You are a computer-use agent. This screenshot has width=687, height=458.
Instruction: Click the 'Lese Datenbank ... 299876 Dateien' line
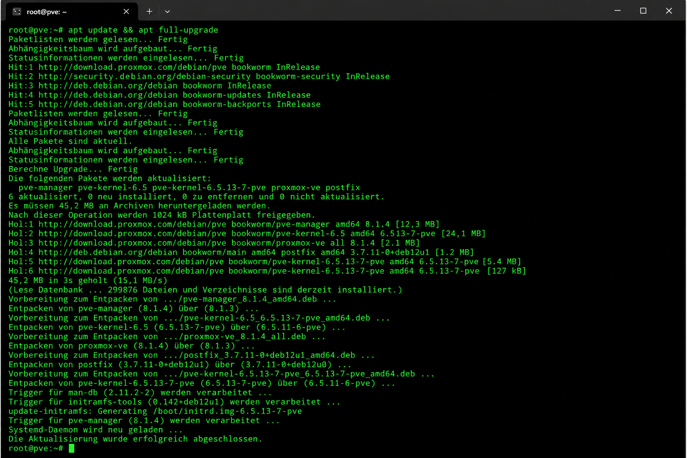pyautogui.click(x=205, y=290)
